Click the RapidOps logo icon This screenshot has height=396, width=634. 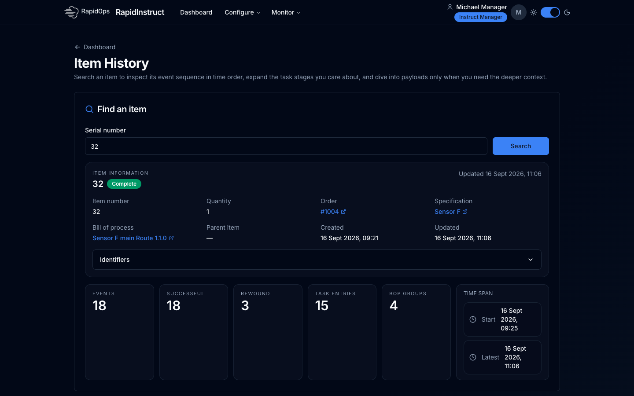click(71, 12)
